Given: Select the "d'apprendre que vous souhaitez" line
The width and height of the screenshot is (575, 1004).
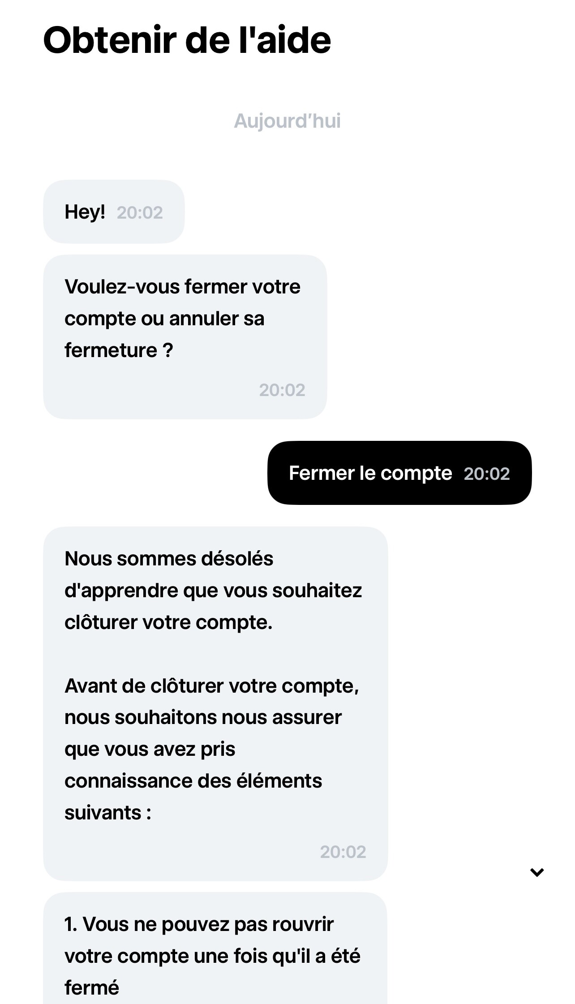Looking at the screenshot, I should [213, 590].
